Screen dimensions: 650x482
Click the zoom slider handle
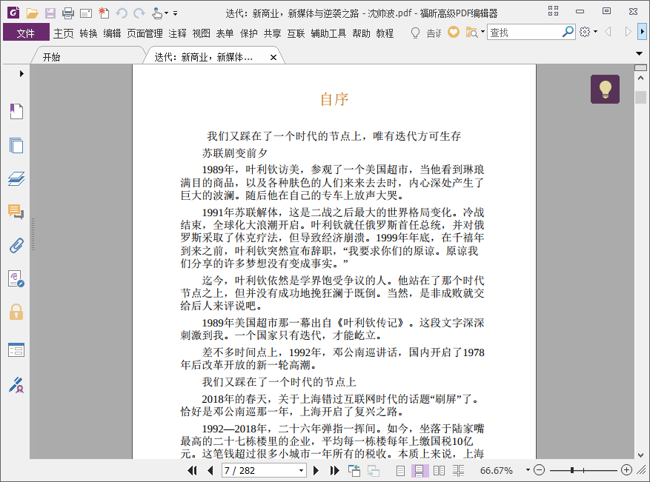[572, 470]
